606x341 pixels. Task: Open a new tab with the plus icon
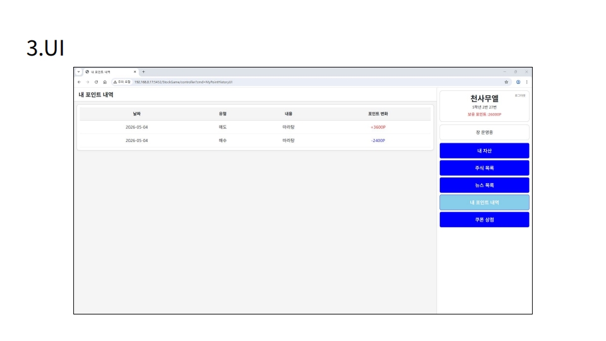[143, 72]
